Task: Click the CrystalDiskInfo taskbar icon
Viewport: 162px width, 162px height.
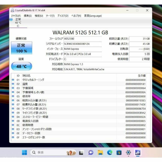Action: (x=138, y=152)
